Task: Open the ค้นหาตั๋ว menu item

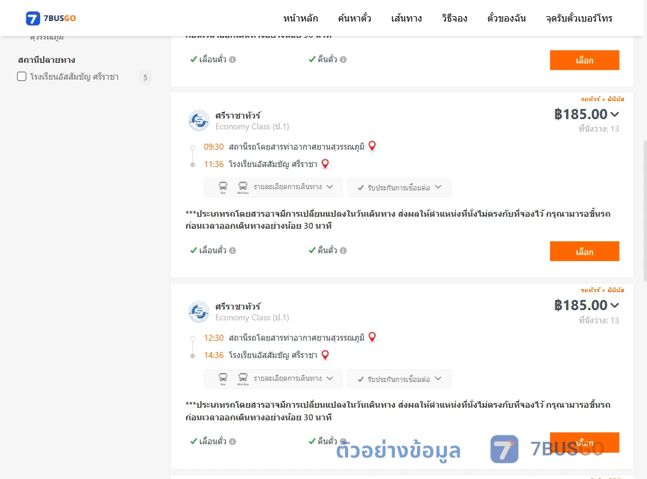Action: [x=355, y=18]
